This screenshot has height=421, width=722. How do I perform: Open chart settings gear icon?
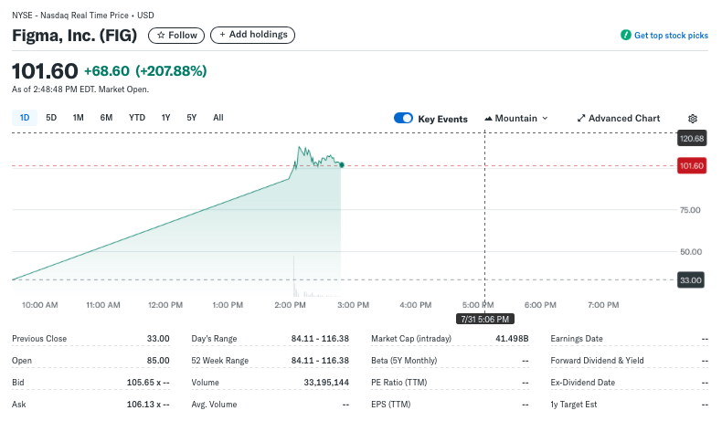click(x=692, y=119)
